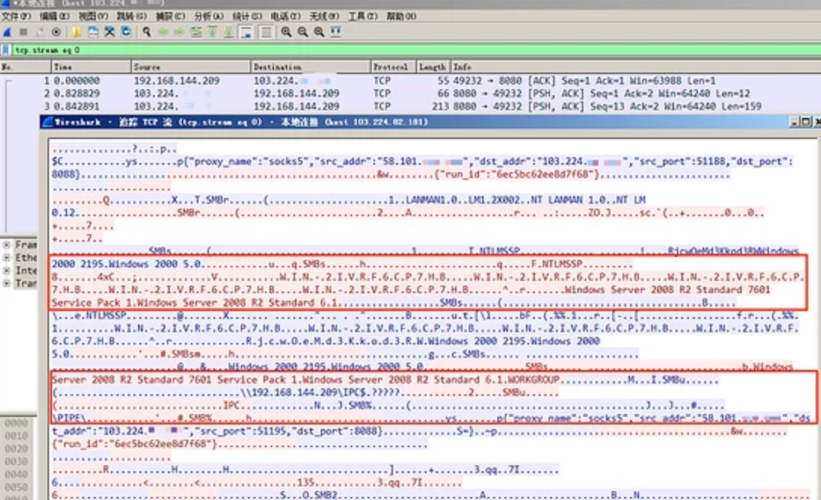The image size is (821, 500).
Task: Go back to the previous packet
Action: [x=163, y=32]
